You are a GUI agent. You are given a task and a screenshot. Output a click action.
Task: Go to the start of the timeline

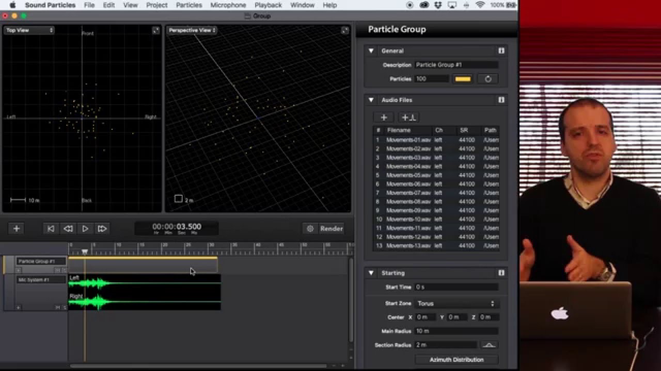click(51, 229)
